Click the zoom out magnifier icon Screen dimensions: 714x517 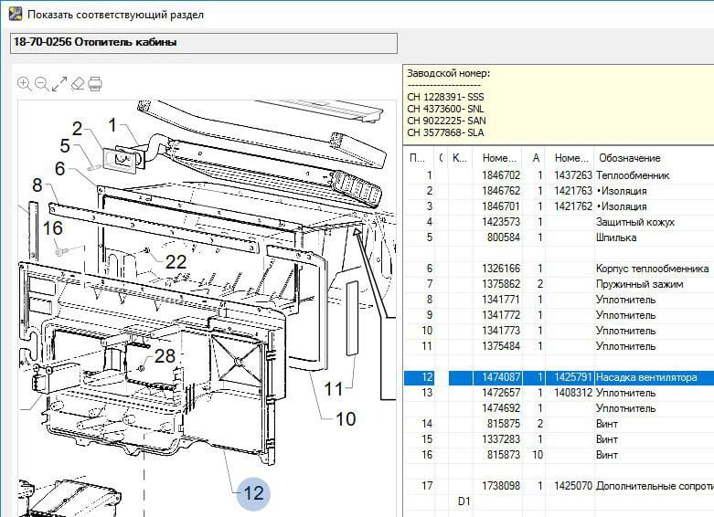tap(42, 84)
